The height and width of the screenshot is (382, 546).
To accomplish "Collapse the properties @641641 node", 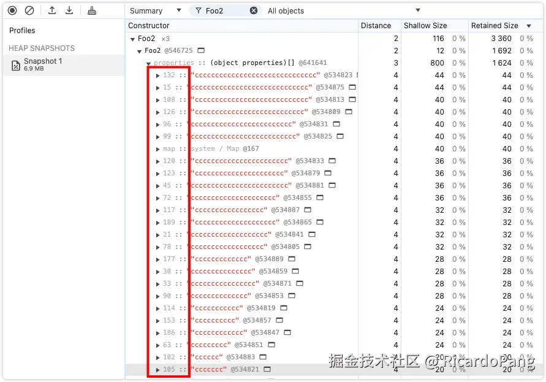I will (149, 63).
